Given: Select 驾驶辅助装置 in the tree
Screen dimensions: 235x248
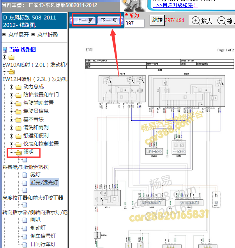Looking at the screenshot, I should click(39, 103).
